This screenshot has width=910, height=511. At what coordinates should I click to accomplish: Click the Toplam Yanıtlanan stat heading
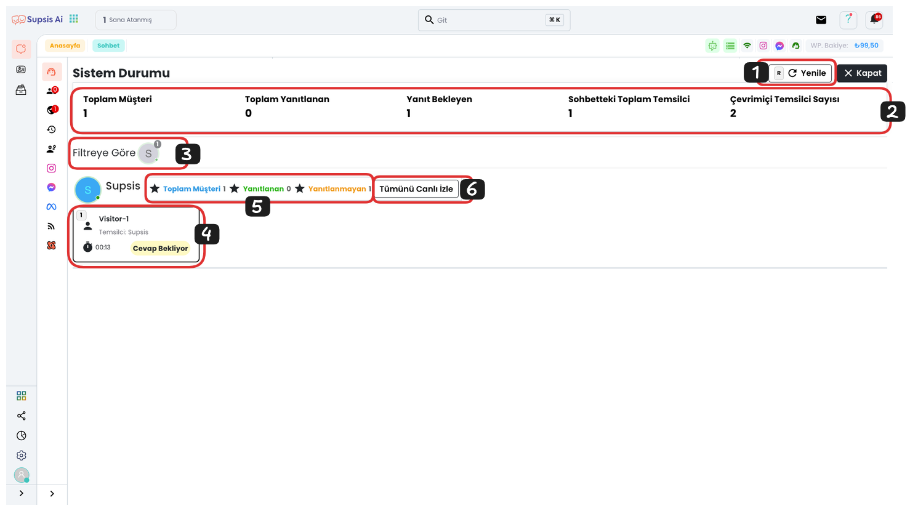tap(287, 99)
